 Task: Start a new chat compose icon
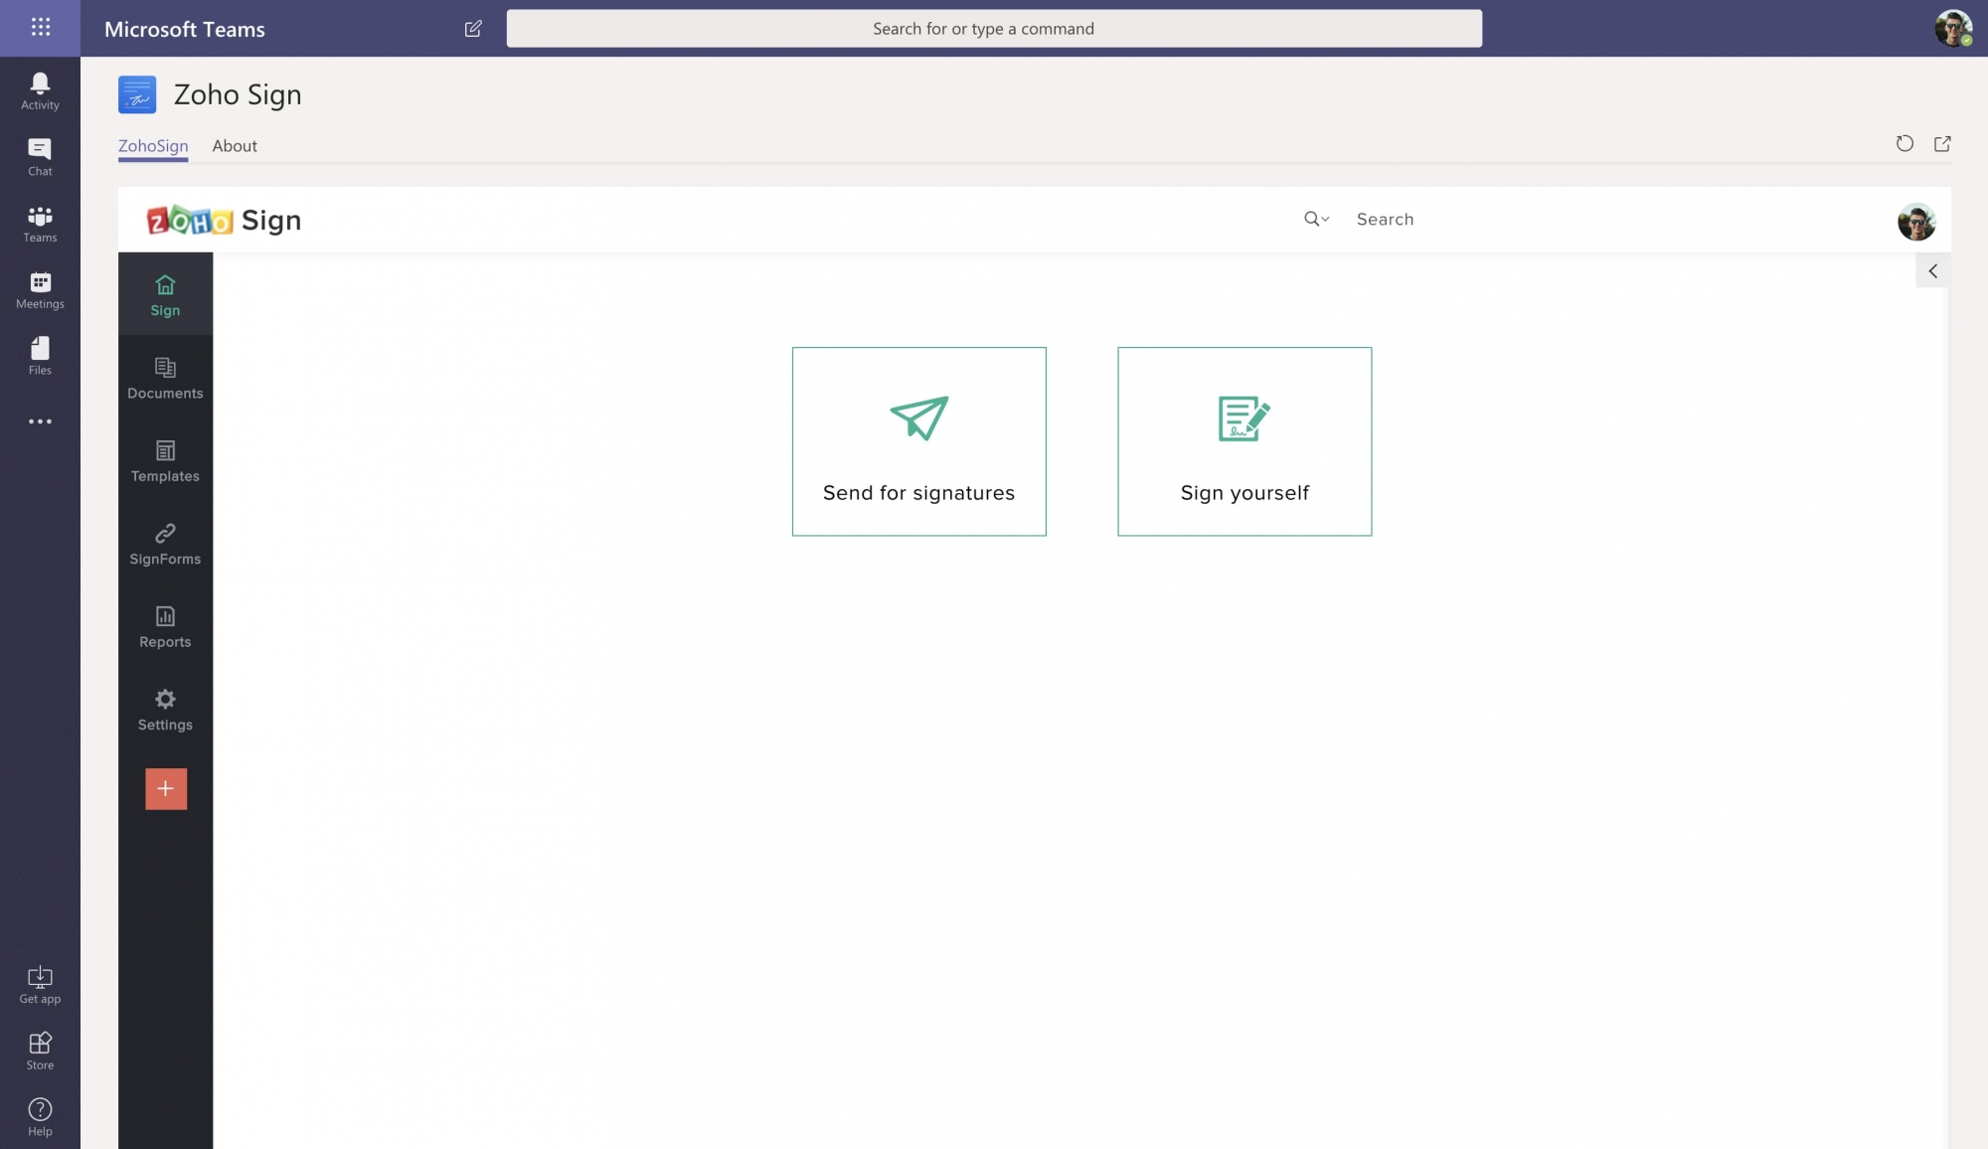[473, 29]
